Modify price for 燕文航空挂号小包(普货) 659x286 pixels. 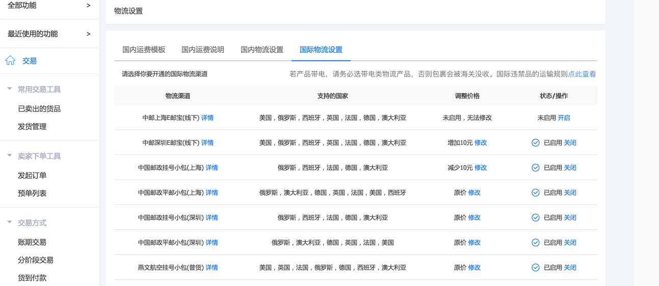[475, 268]
